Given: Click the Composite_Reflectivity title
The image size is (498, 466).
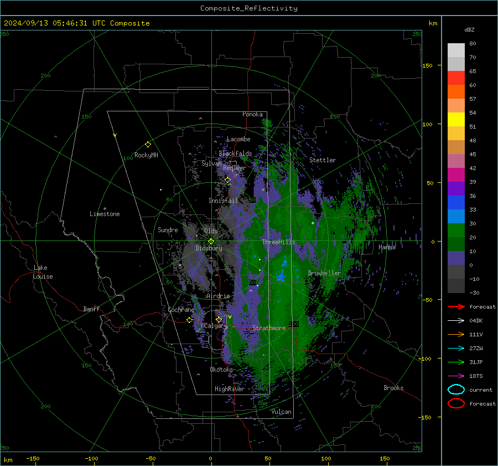Looking at the screenshot, I should pyautogui.click(x=249, y=8).
